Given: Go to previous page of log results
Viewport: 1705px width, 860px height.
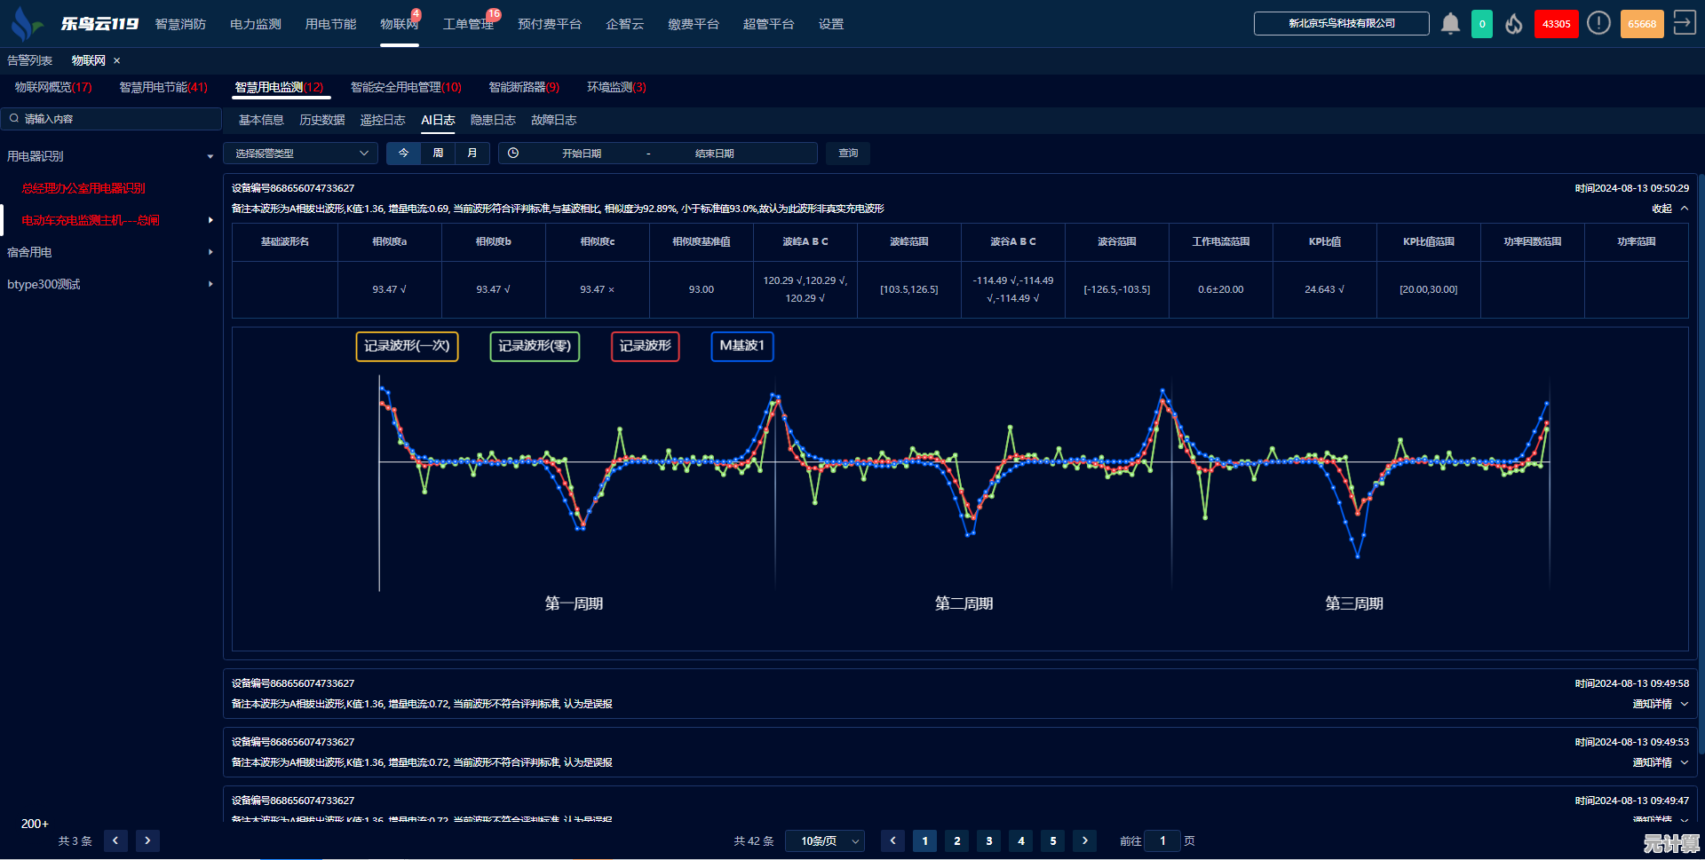Looking at the screenshot, I should click(892, 840).
